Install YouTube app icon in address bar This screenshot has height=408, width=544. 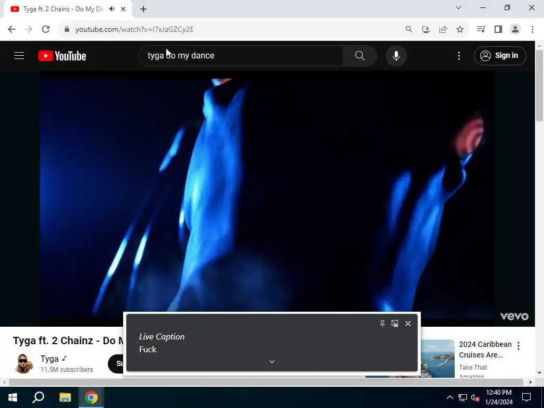tap(426, 29)
